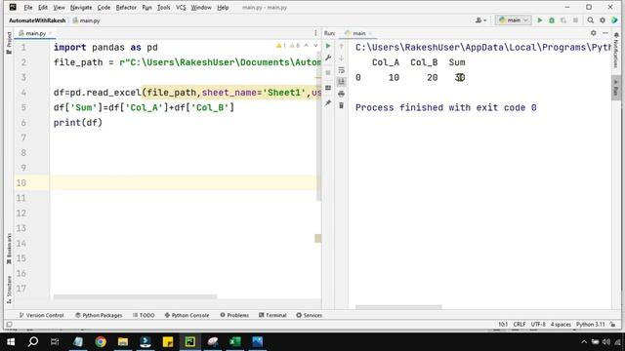Open editor tab options three-dot menu
The width and height of the screenshot is (625, 351).
315,33
